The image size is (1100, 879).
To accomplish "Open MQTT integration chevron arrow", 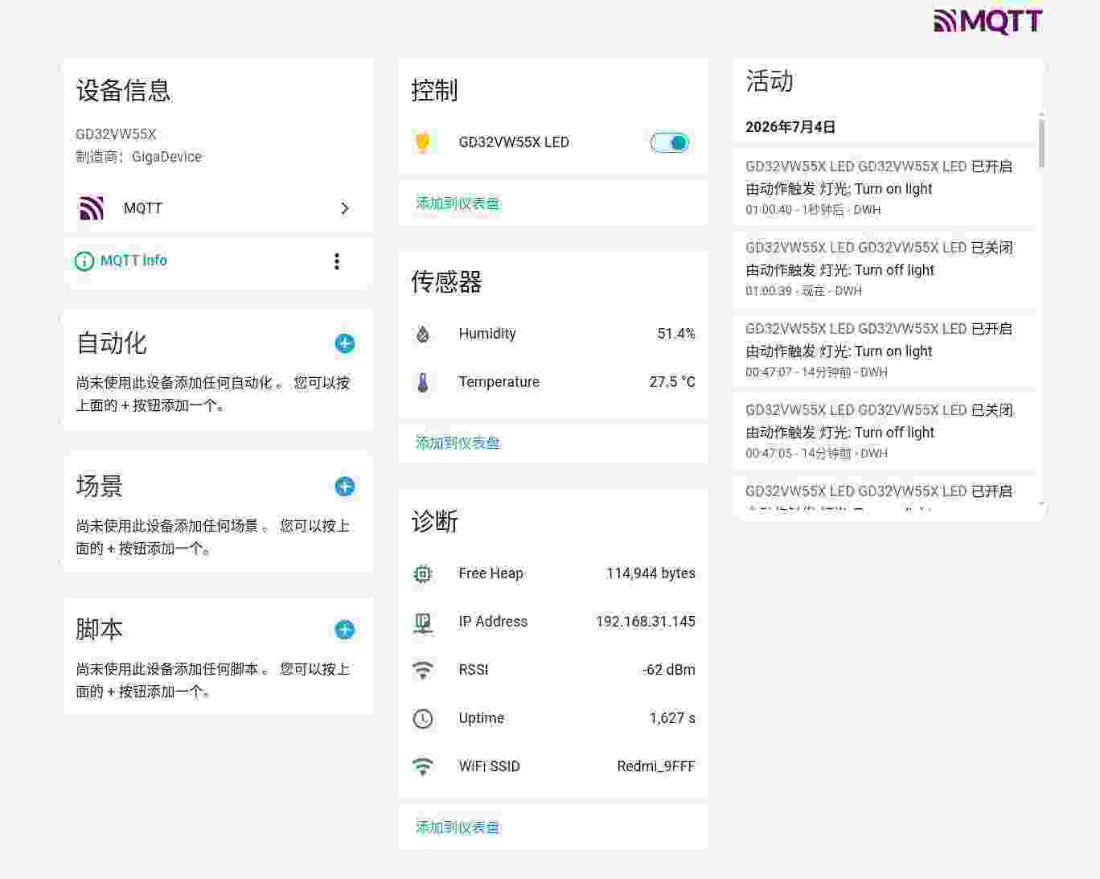I will (x=345, y=208).
